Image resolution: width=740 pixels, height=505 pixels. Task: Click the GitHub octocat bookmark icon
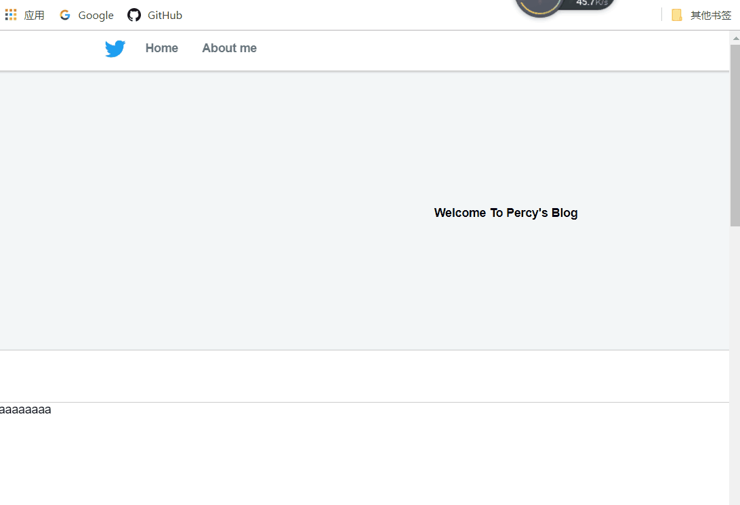click(134, 15)
